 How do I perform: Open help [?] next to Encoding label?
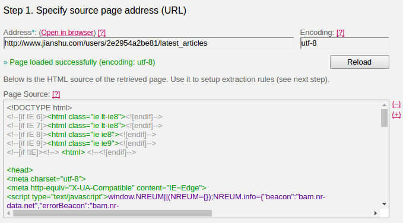point(340,33)
